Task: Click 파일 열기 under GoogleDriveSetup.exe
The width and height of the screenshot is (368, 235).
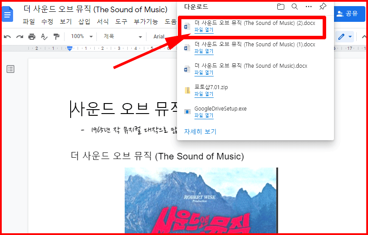Action: coord(204,115)
